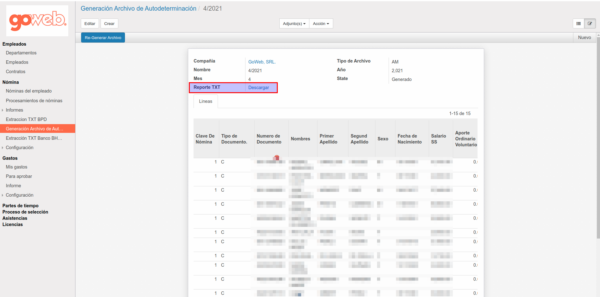This screenshot has width=600, height=297.
Task: Open Licencias section
Action: [13, 224]
